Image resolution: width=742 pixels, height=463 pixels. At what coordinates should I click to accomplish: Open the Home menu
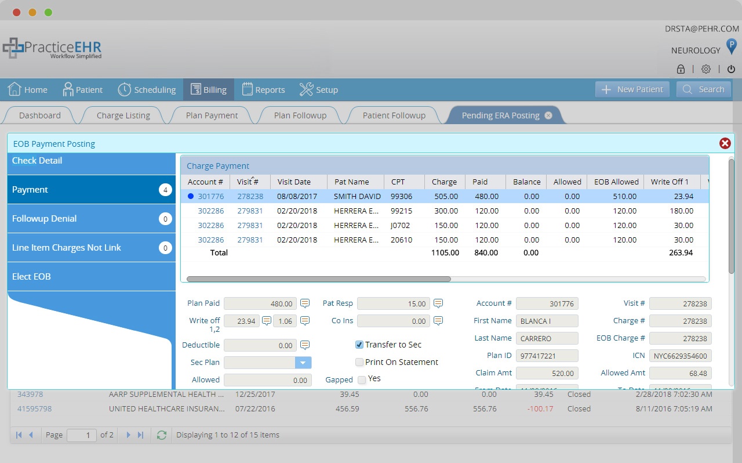[x=27, y=90]
